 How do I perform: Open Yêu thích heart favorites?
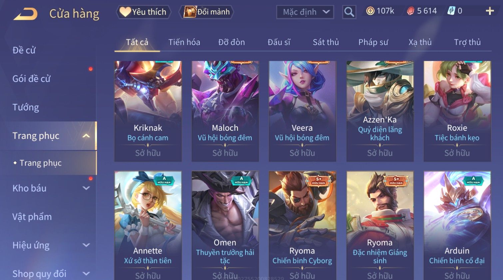pyautogui.click(x=144, y=12)
